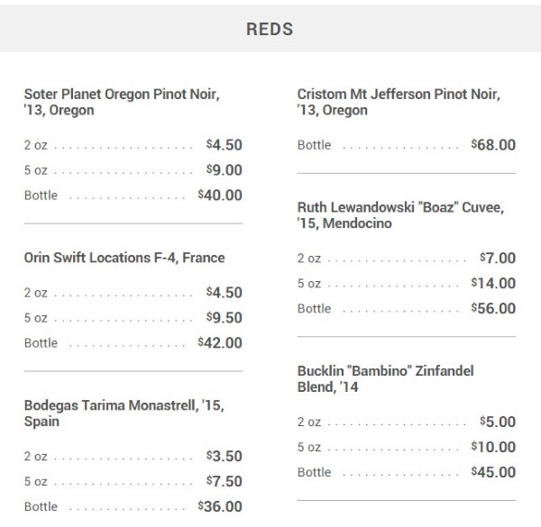Image resolution: width=541 pixels, height=527 pixels.
Task: Select Soter Planet Oregon Pinot Noir title
Action: pos(122,102)
